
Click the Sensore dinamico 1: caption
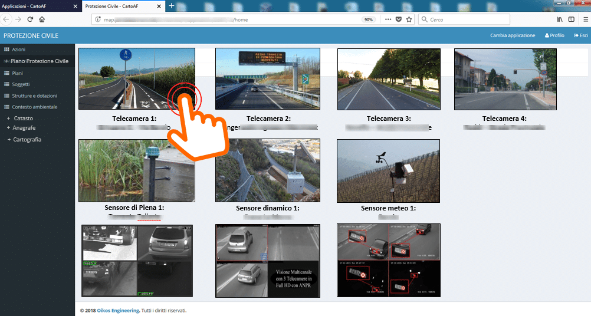click(268, 208)
